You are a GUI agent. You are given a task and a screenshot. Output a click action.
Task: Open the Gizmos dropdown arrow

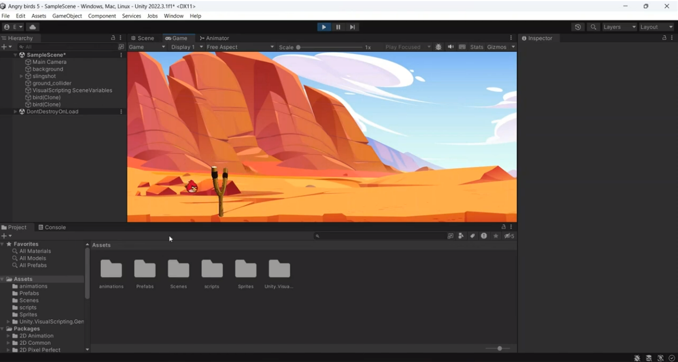(513, 47)
